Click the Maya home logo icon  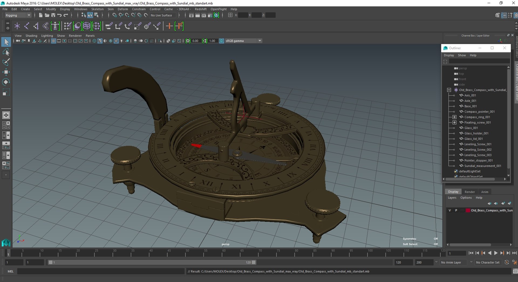[x=6, y=243]
